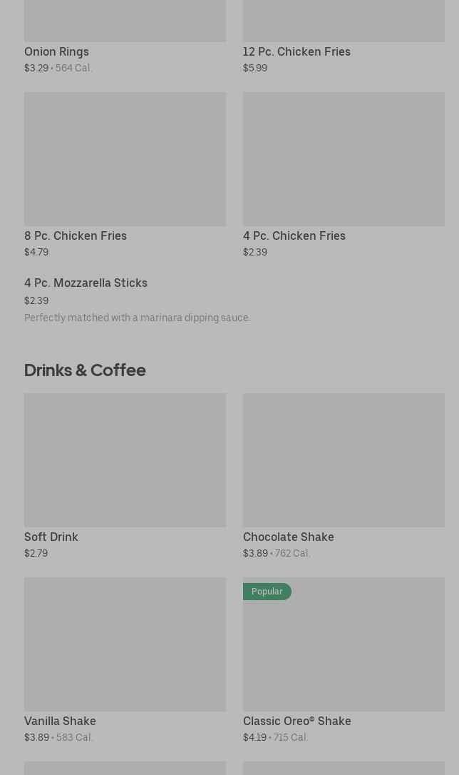Open the Onion Rings item link
The width and height of the screenshot is (459, 775).
pyautogui.click(x=56, y=51)
